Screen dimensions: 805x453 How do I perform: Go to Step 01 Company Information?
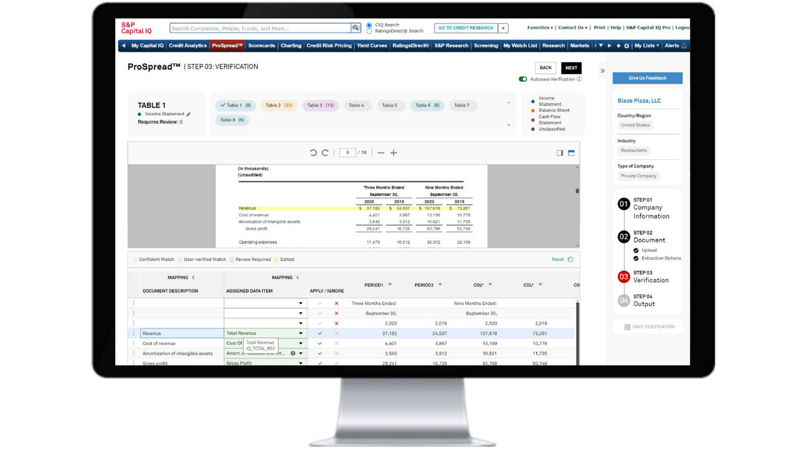coord(643,208)
